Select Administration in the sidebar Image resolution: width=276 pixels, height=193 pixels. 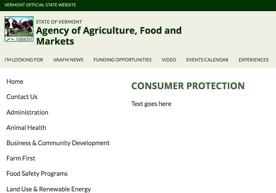coord(27,112)
